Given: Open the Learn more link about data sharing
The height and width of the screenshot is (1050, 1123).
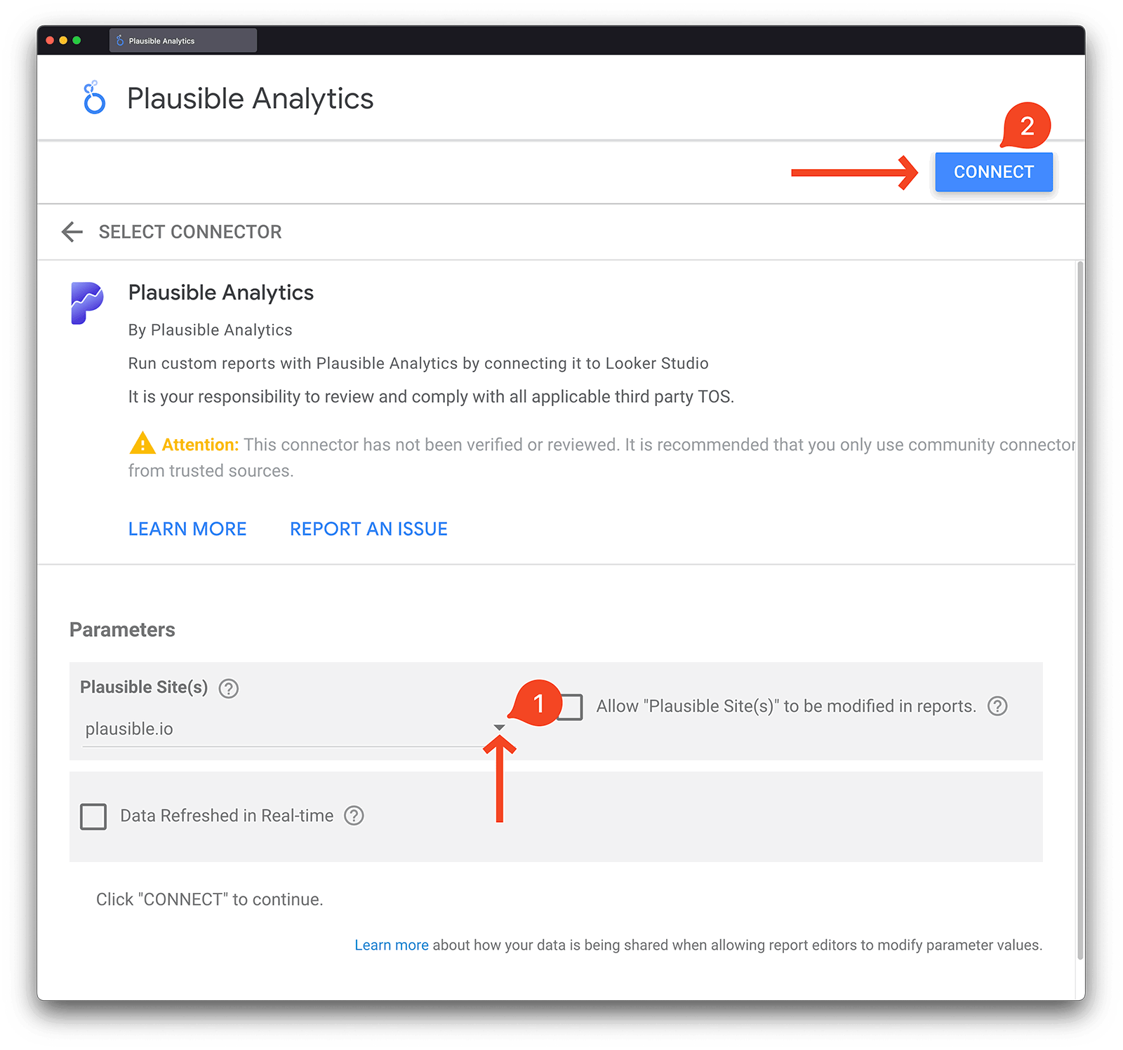Looking at the screenshot, I should pyautogui.click(x=392, y=945).
